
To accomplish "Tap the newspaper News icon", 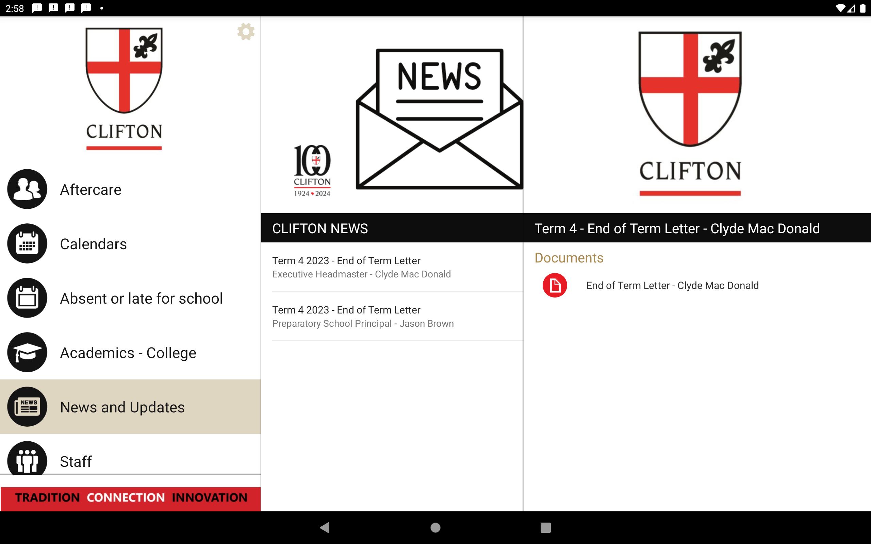I will tap(27, 407).
